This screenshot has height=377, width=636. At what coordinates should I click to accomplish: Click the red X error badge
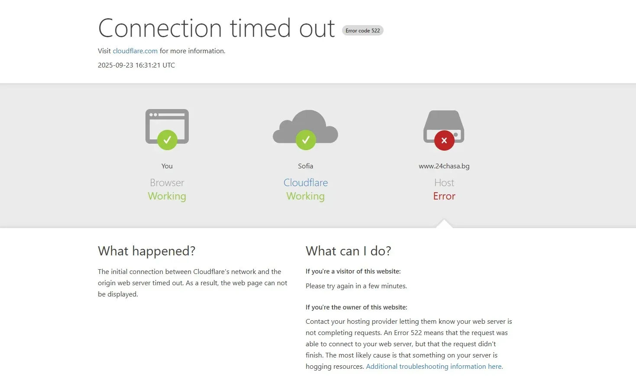(x=444, y=140)
